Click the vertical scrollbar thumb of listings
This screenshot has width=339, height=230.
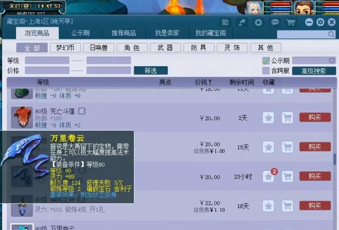click(x=335, y=159)
